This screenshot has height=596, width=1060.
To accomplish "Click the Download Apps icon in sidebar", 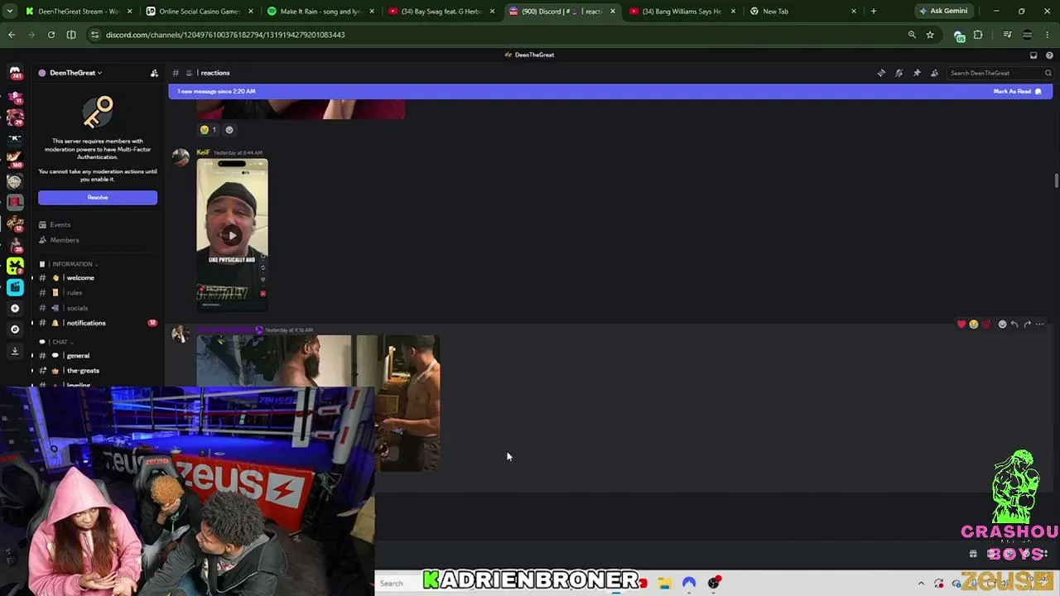I will 15,351.
